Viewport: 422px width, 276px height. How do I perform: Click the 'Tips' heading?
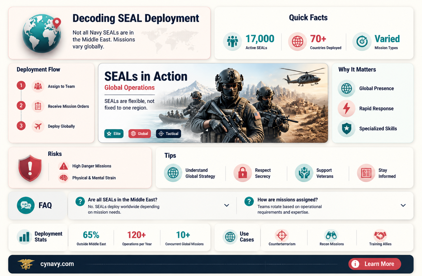coord(170,155)
